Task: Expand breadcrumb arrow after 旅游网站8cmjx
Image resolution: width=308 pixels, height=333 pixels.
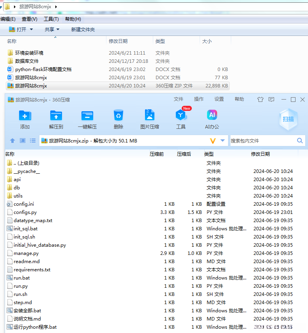Action: tap(56, 7)
